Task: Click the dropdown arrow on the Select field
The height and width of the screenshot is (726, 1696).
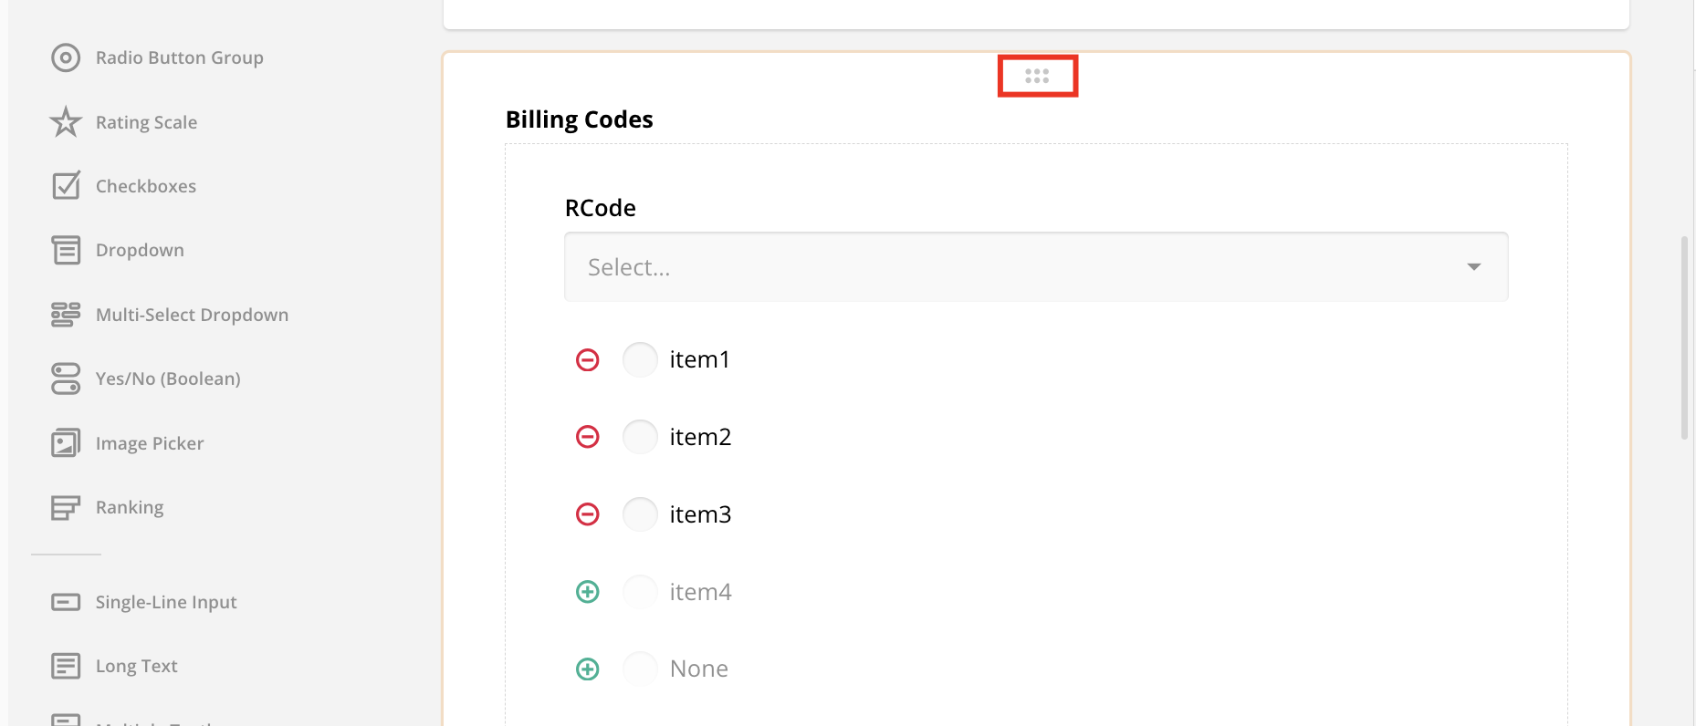Action: [x=1473, y=266]
